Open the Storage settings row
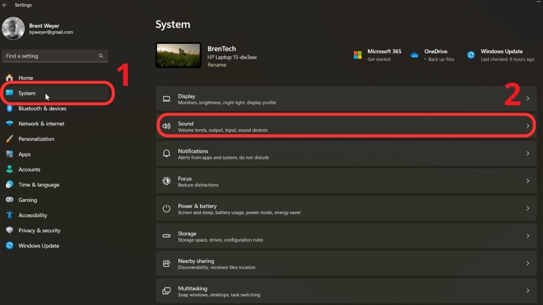 click(x=344, y=236)
